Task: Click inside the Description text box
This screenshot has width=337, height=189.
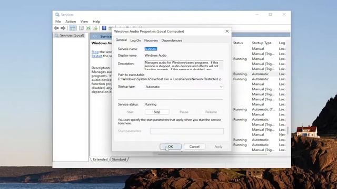Action: pos(182,65)
